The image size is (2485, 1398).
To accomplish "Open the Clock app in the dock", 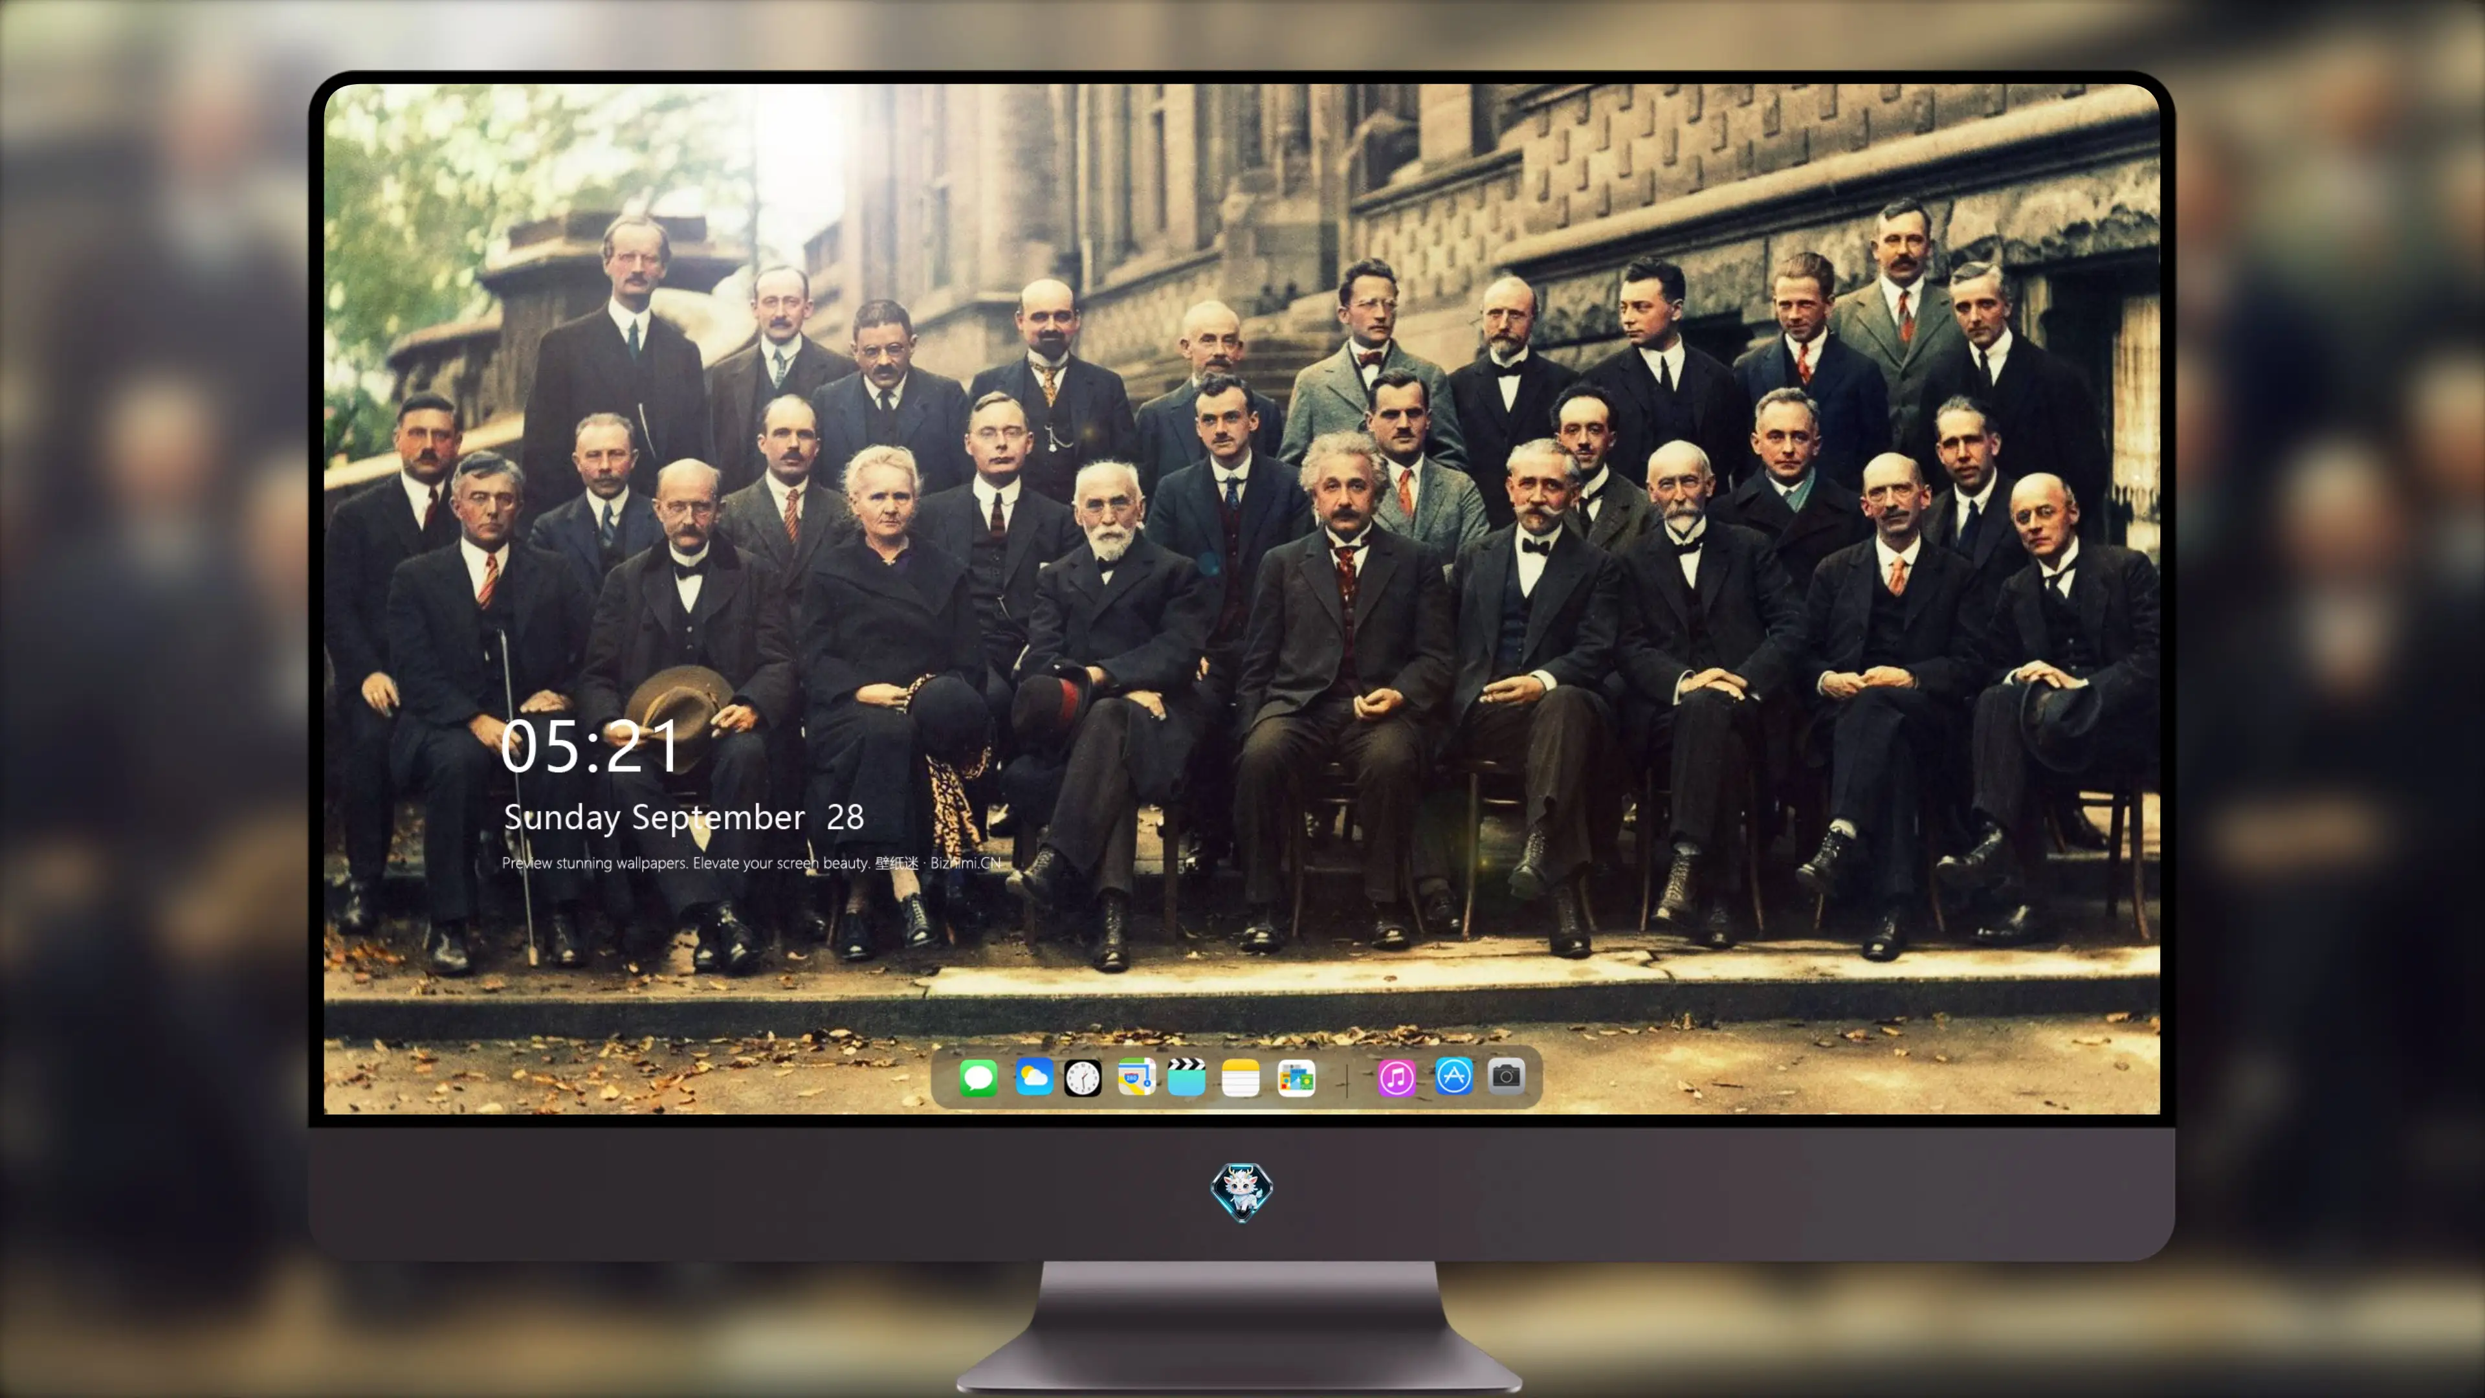I will (1083, 1078).
